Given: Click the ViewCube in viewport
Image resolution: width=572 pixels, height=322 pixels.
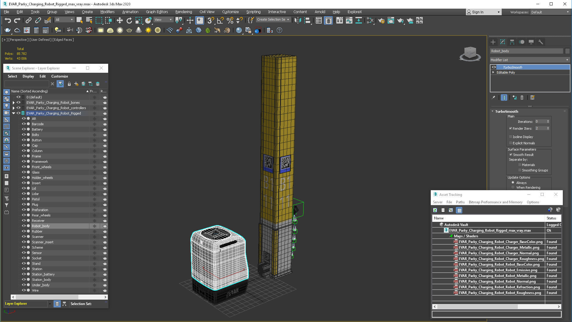Looking at the screenshot, I should pos(470,53).
